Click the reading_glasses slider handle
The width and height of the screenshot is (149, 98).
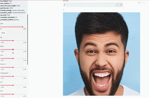pos(13,76)
